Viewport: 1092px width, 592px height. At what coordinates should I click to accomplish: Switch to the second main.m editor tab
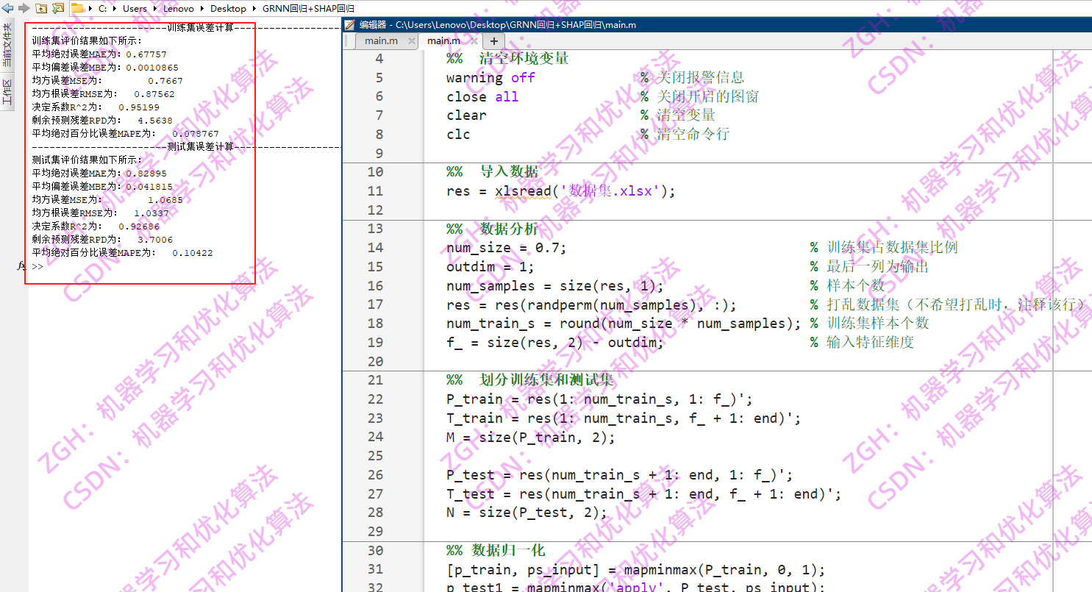pos(445,40)
